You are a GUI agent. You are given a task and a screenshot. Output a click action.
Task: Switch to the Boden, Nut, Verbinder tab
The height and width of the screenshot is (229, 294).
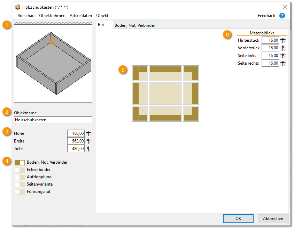pyautogui.click(x=135, y=25)
